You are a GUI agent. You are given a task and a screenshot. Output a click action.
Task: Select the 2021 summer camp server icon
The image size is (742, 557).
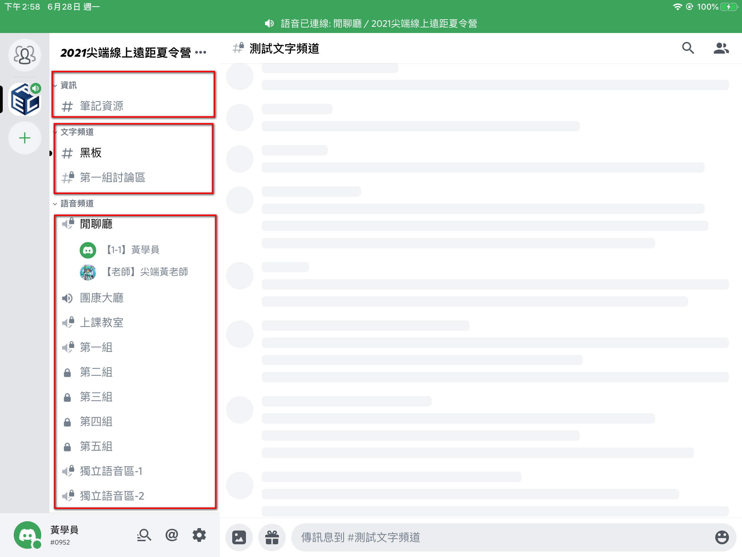(x=25, y=100)
